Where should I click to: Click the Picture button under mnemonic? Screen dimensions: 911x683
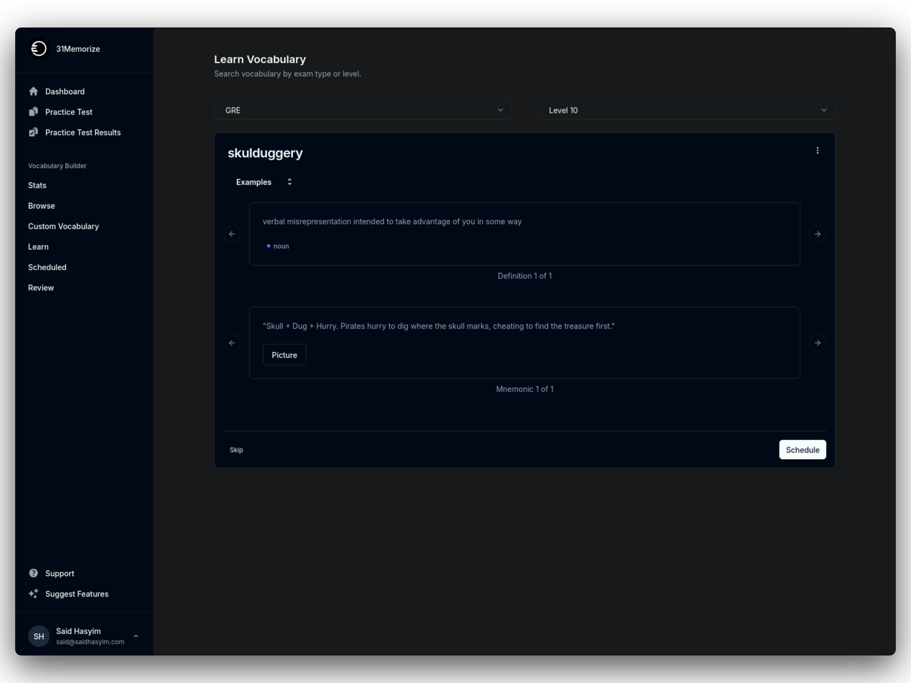284,355
